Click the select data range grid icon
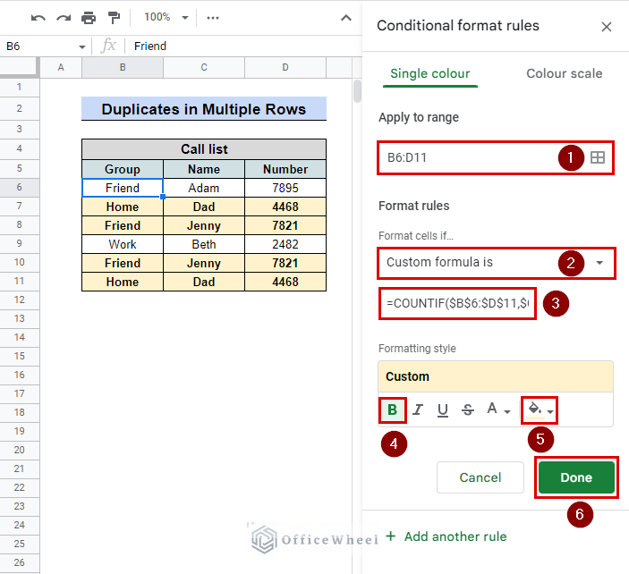Viewport: 629px width, 574px height. (x=597, y=158)
